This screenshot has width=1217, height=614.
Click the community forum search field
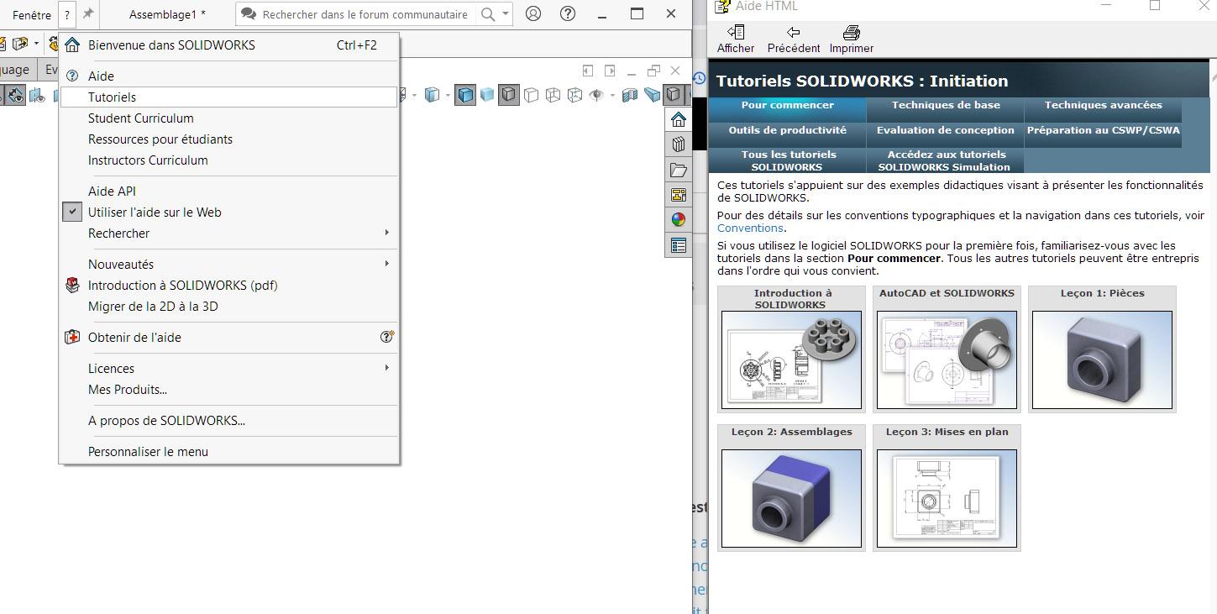click(365, 14)
